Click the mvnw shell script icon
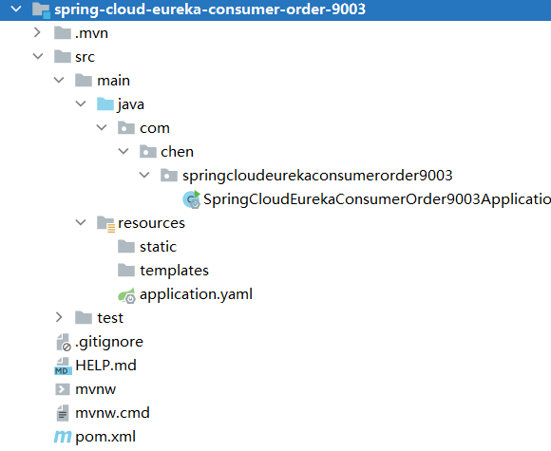 point(63,389)
